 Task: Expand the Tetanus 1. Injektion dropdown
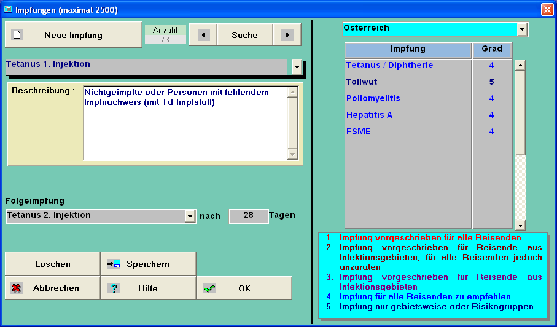point(297,66)
